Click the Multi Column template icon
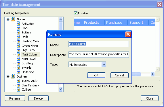This screenshot has width=164, height=107. click(x=18, y=54)
